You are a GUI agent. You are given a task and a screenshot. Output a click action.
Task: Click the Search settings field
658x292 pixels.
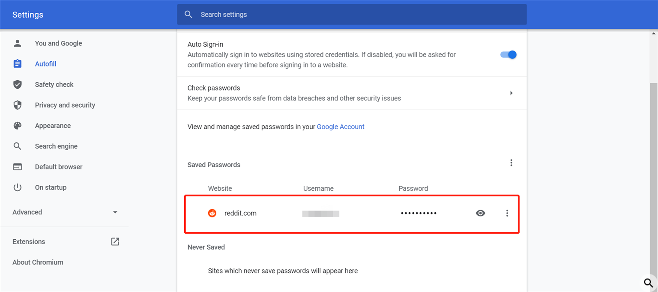click(352, 15)
